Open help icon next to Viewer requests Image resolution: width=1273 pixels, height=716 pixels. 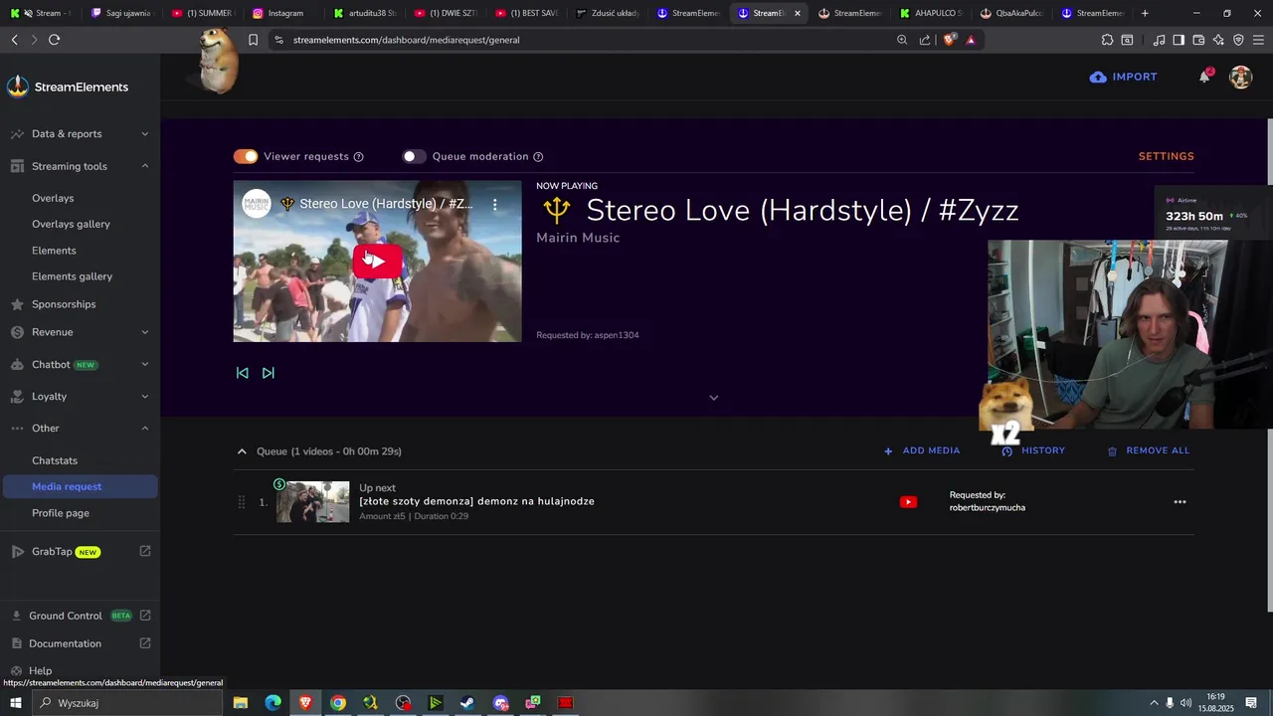pyautogui.click(x=359, y=157)
